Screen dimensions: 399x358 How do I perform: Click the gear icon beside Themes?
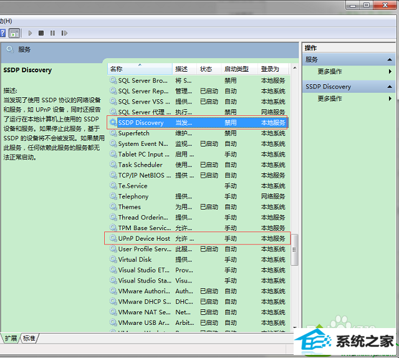tap(113, 206)
